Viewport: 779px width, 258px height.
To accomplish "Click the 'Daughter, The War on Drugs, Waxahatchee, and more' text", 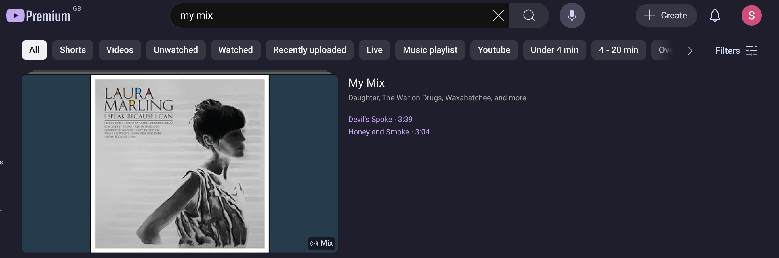I will (437, 98).
